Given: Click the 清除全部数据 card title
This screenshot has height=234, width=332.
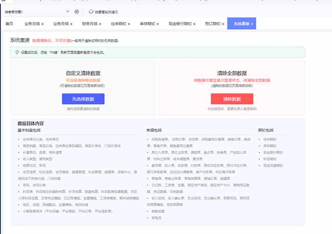Looking at the screenshot, I should 232,73.
